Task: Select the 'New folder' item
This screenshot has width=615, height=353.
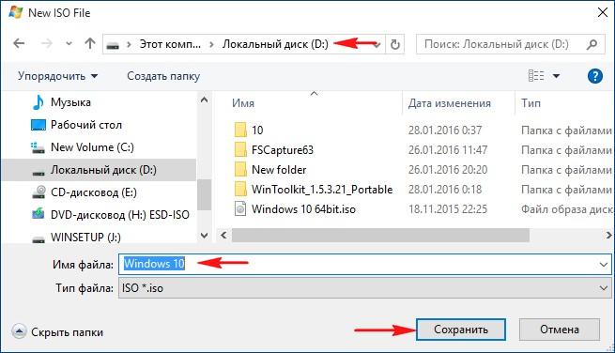Action: 279,169
